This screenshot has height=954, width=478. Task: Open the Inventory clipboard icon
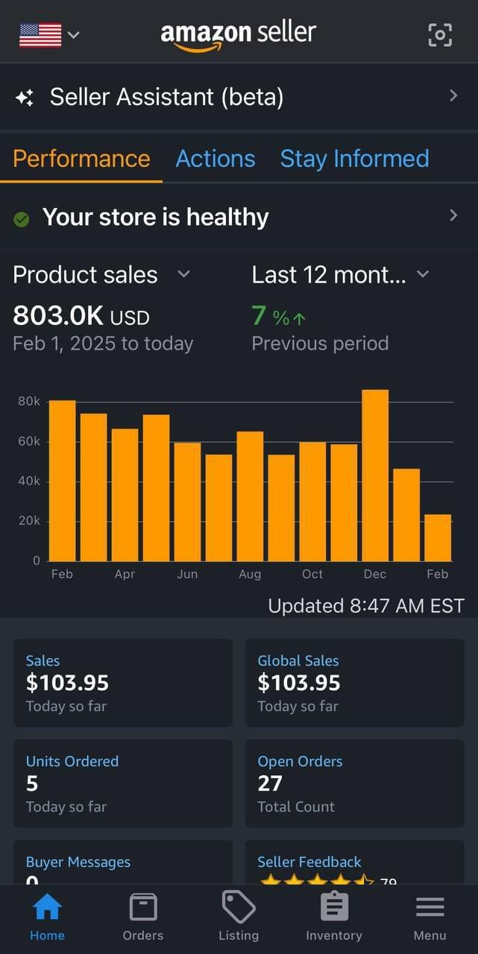[334, 909]
